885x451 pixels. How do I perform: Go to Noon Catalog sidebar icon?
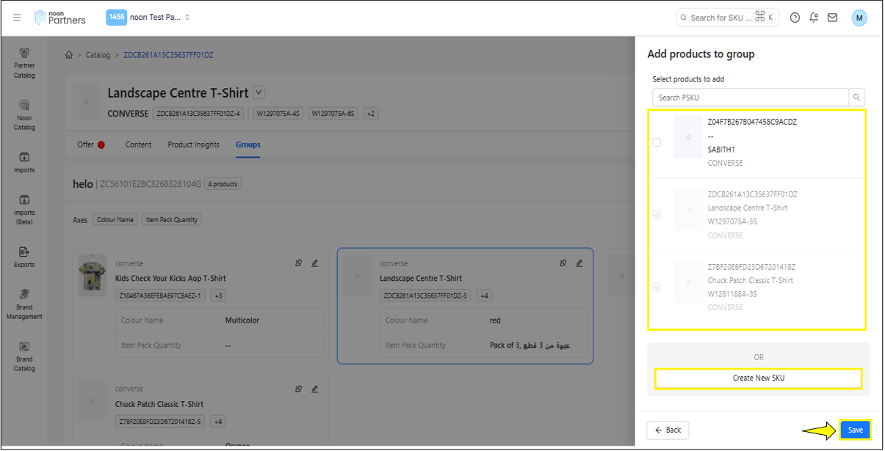pyautogui.click(x=24, y=114)
